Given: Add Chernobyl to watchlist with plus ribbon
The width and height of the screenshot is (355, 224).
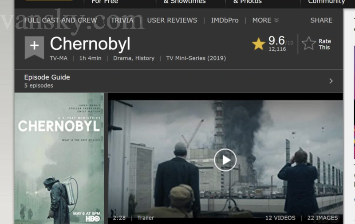Looking at the screenshot, I should (34, 47).
